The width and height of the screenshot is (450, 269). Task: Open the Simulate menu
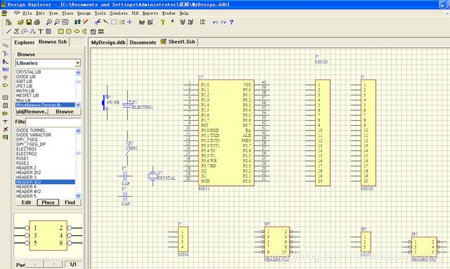click(x=119, y=13)
